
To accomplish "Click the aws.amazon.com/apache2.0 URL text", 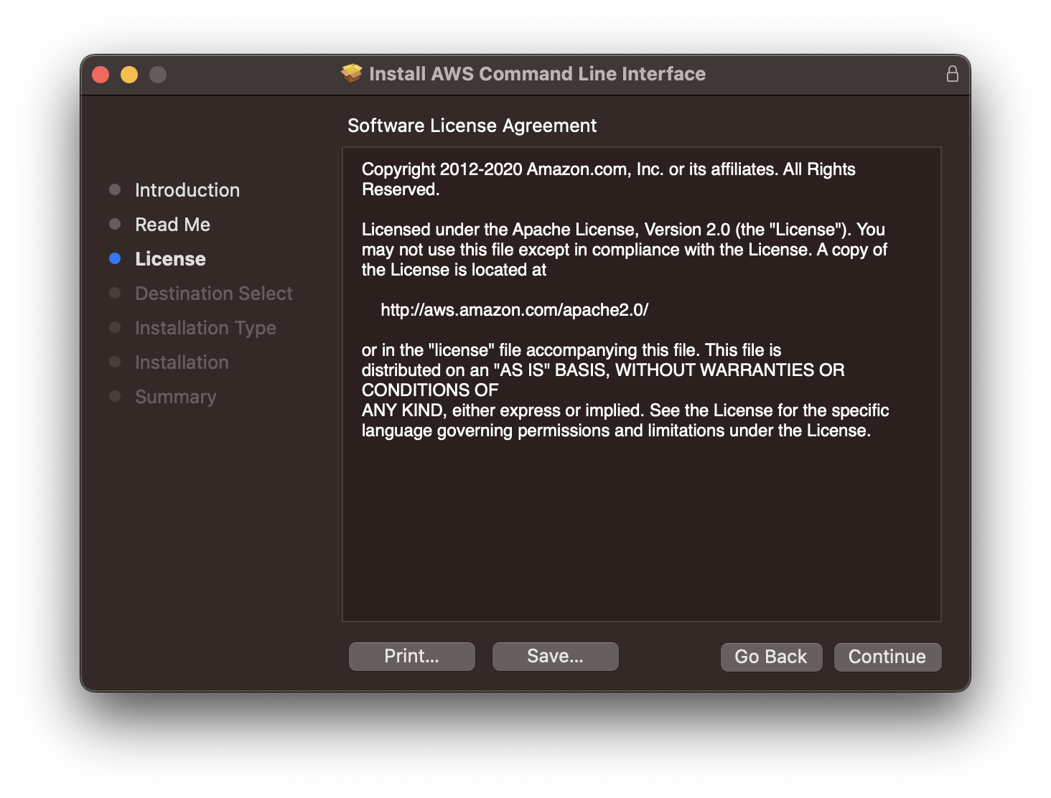I will coord(514,310).
